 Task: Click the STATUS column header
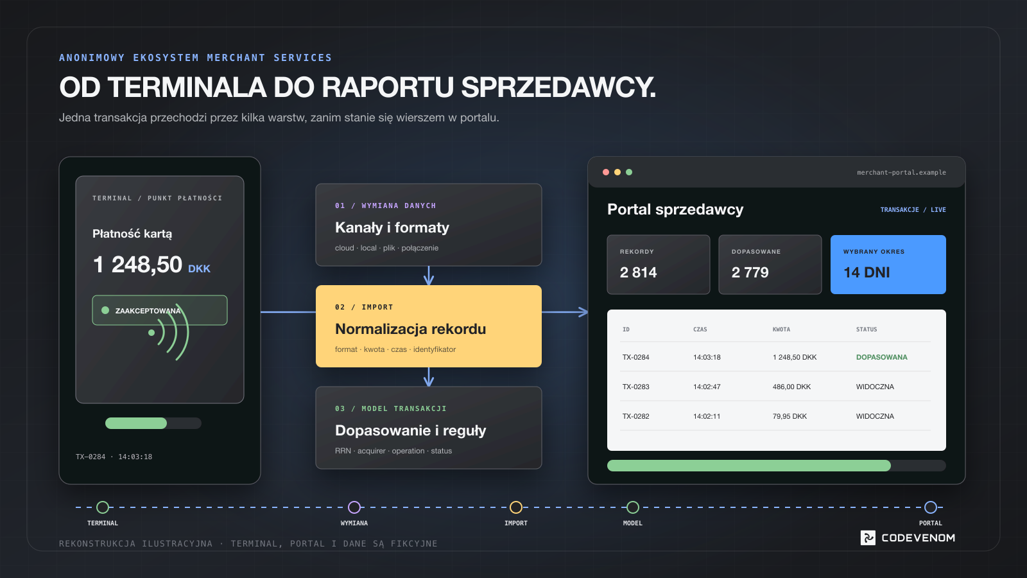[867, 329]
